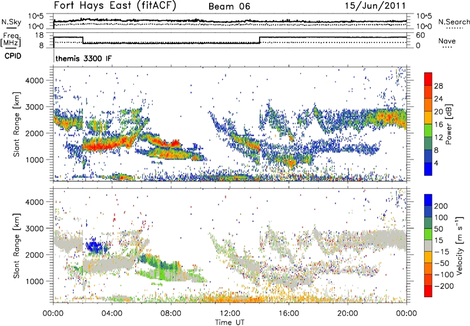Viewport: 470px width, 326px height.
Task: Pick the green Velocity segment between 50 and 15
Action: [428, 234]
